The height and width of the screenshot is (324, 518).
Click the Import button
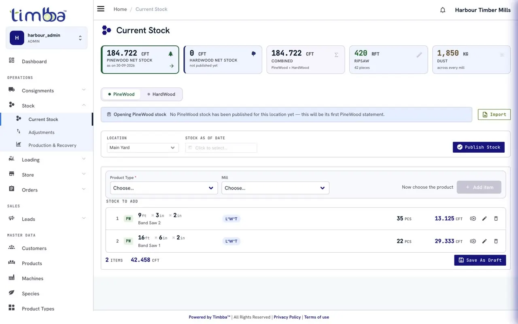pos(494,115)
